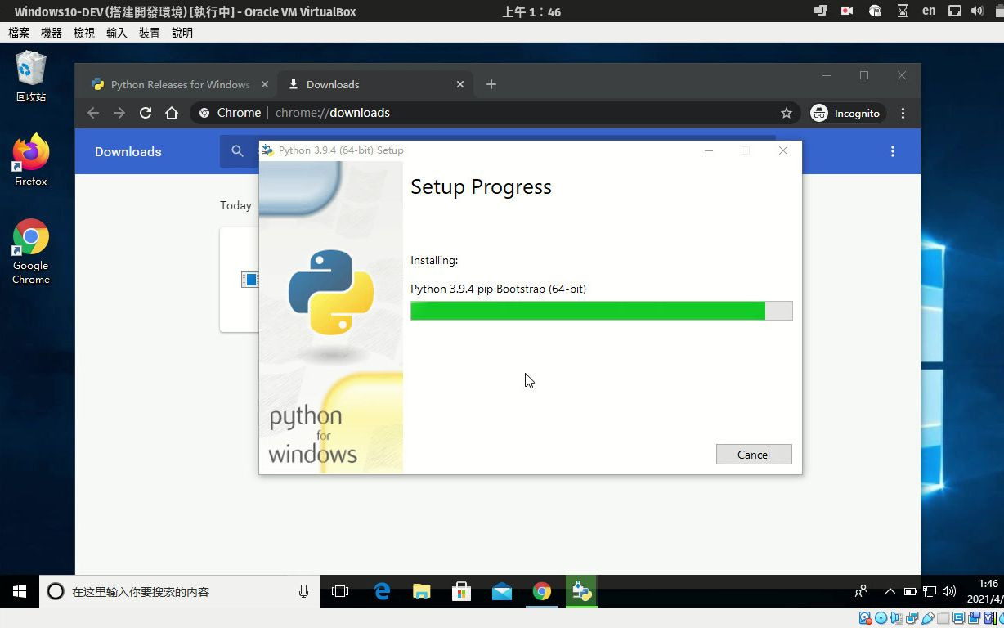This screenshot has height=628, width=1004.
Task: Open Microsoft Edge from the taskbar
Action: tap(381, 590)
